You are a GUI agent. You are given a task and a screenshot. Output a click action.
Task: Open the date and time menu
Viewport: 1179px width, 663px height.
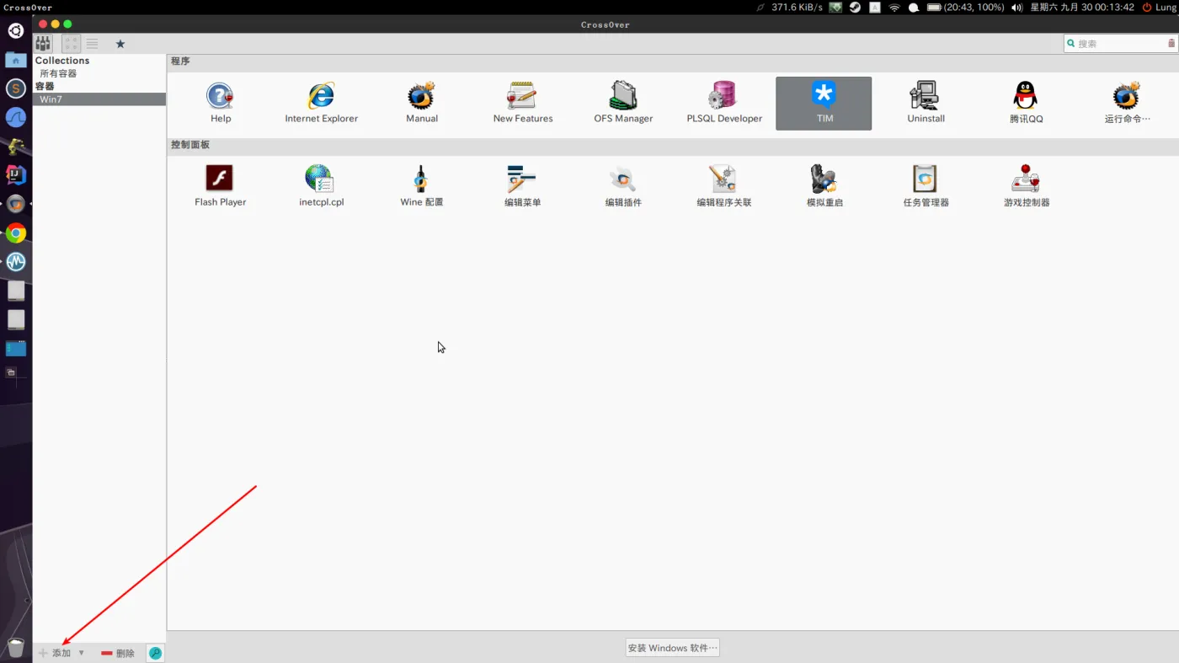(x=1082, y=8)
